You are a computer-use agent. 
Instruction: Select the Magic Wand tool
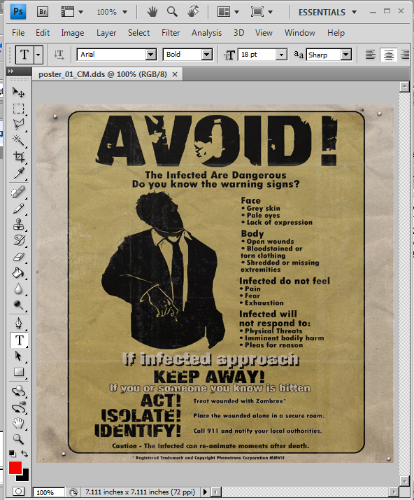pos(18,140)
